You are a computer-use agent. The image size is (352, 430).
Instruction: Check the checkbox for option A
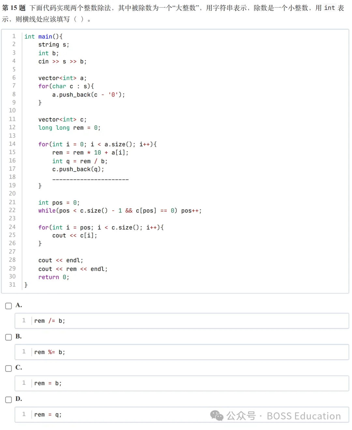pos(8,306)
